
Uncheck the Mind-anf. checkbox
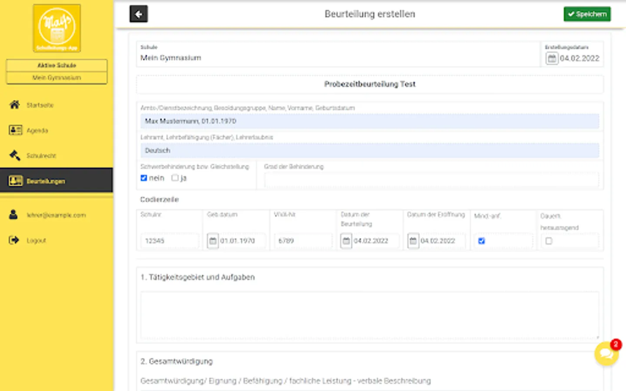click(x=481, y=241)
